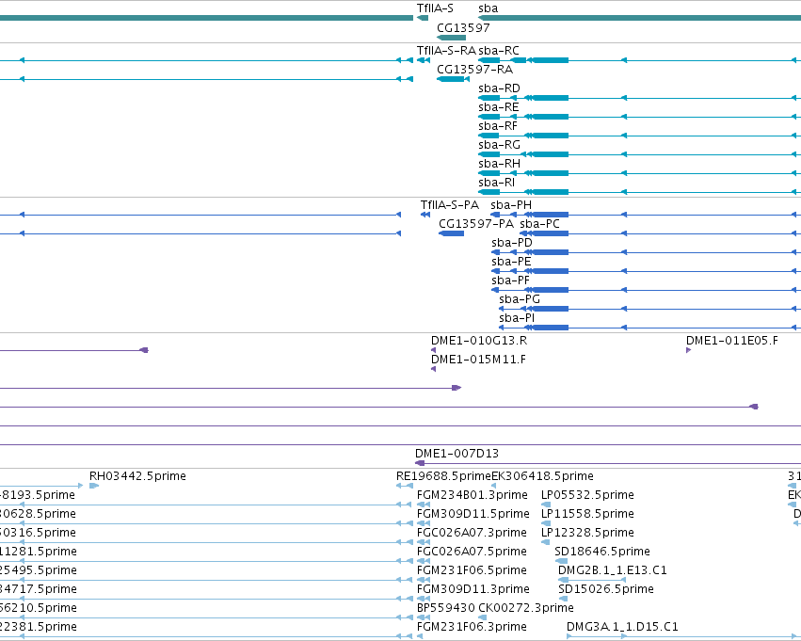
Task: Click the DME1-015M11.F feature label
Action: pyautogui.click(x=479, y=361)
